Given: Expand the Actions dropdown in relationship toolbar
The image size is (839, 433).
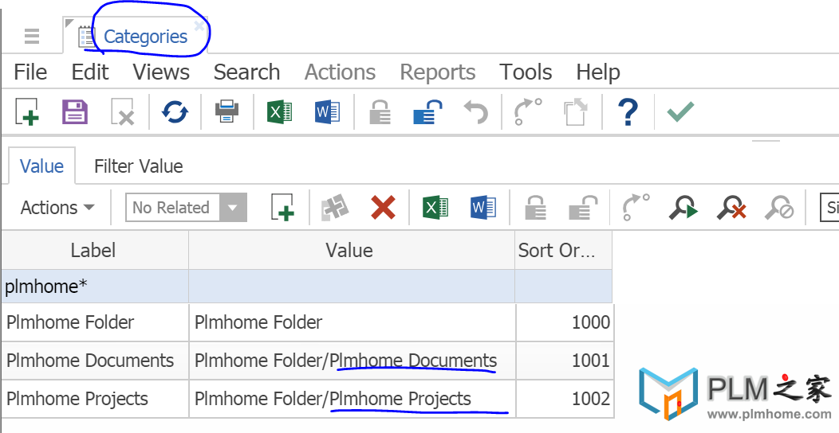Looking at the screenshot, I should [57, 207].
